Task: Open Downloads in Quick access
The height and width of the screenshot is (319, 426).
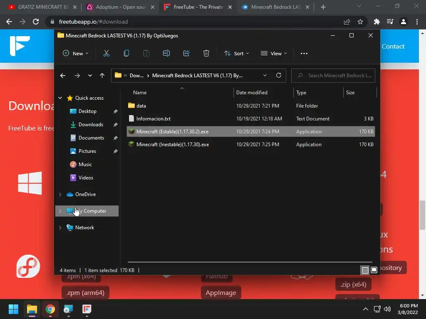Action: [91, 125]
